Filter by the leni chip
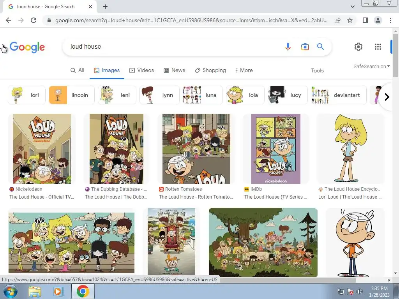Viewport: 399px width, 299px height. click(117, 95)
